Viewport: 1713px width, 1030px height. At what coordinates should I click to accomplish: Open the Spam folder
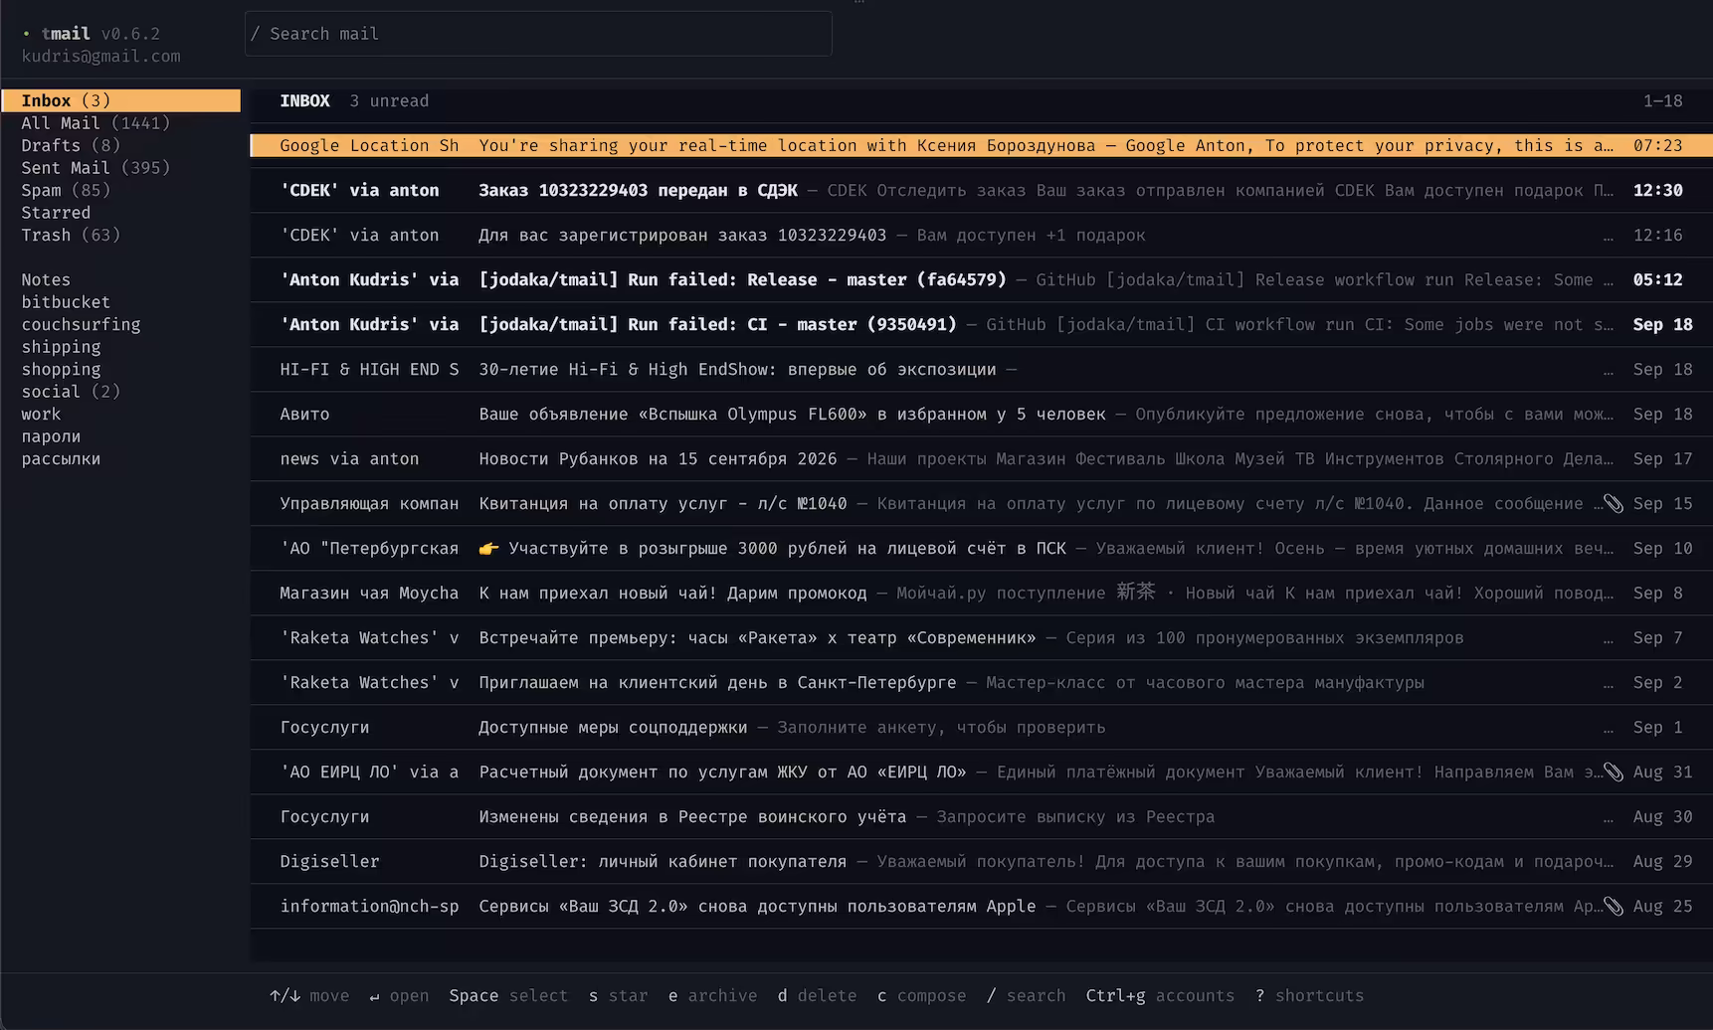66,190
